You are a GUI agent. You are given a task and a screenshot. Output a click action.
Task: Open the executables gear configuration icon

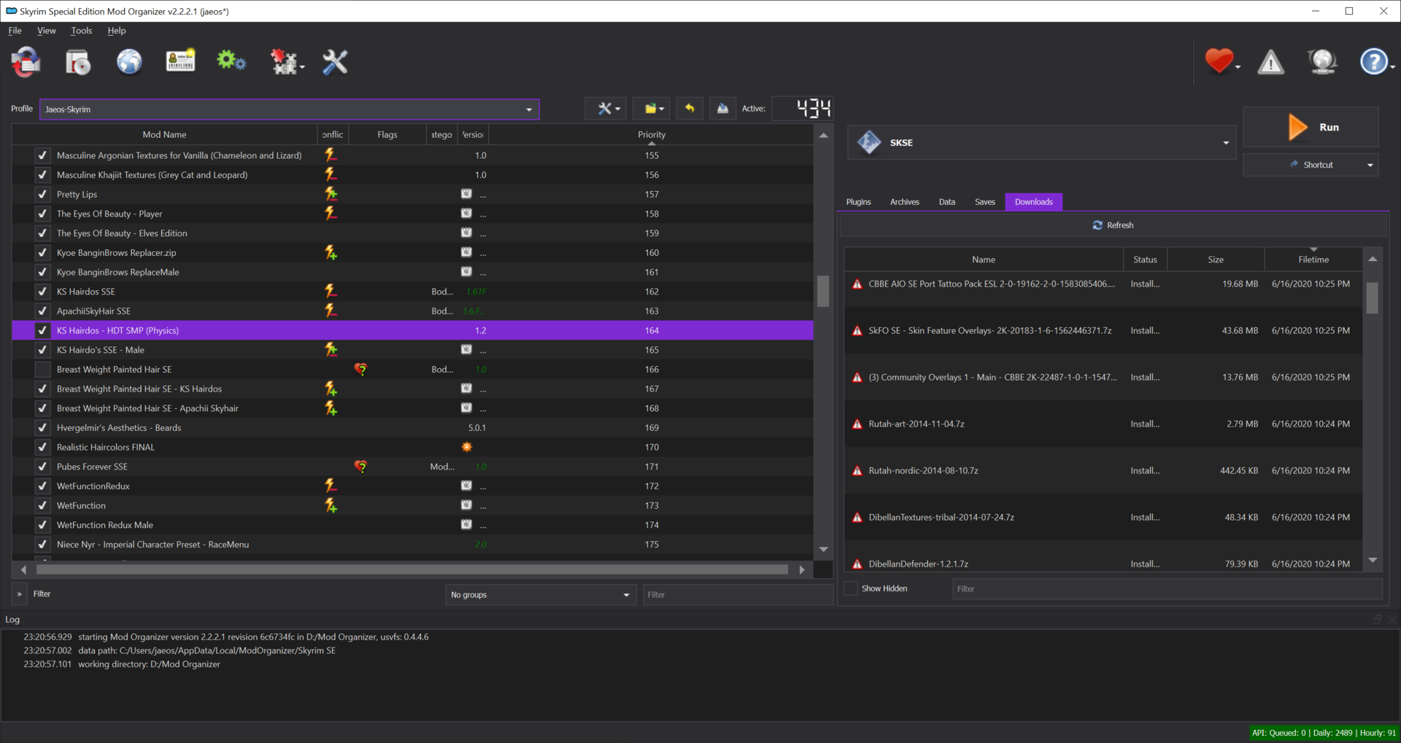[231, 62]
